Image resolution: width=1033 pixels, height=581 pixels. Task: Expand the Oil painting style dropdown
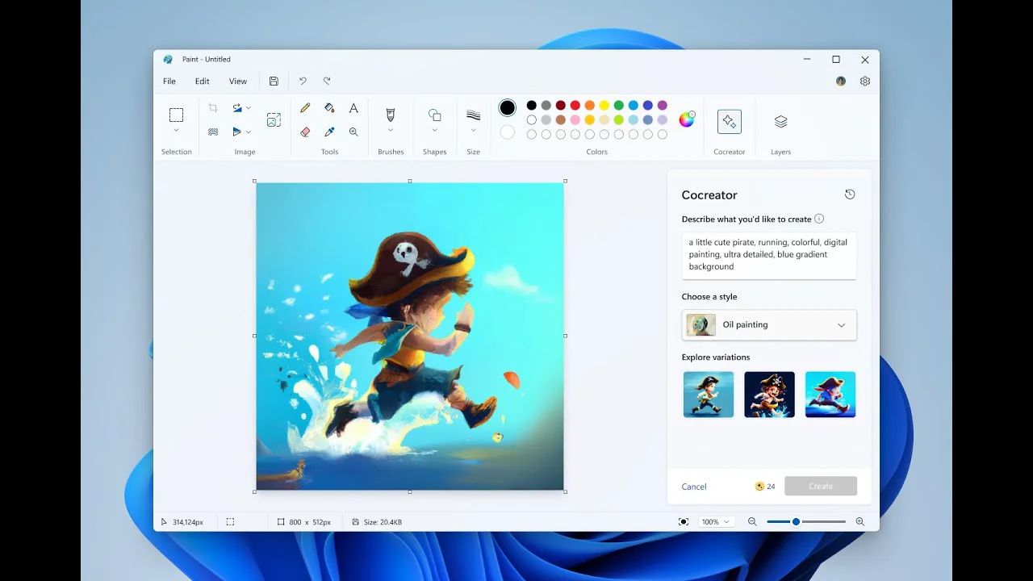(841, 325)
